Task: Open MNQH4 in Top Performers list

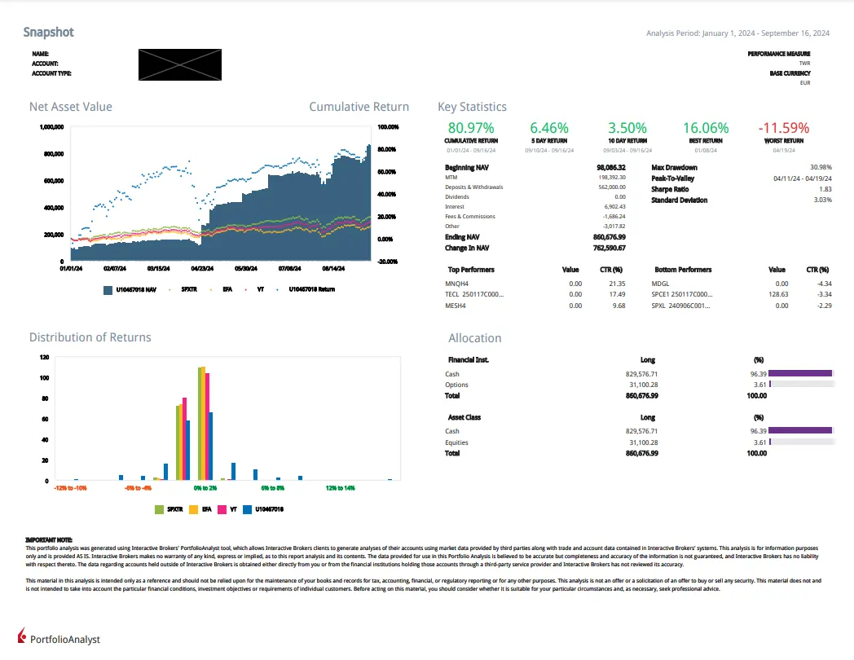Action: tap(458, 283)
